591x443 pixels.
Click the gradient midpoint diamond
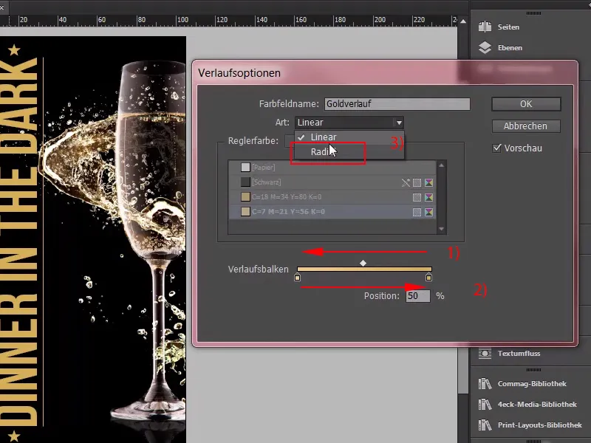363,263
